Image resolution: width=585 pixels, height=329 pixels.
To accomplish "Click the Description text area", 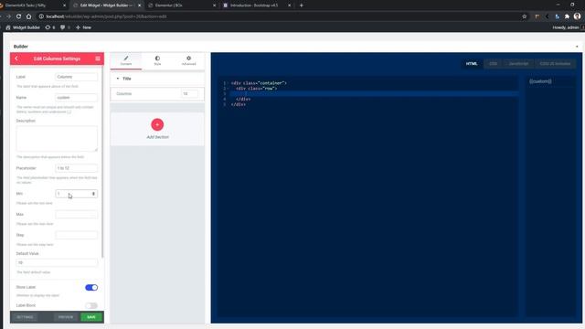I will pyautogui.click(x=57, y=138).
